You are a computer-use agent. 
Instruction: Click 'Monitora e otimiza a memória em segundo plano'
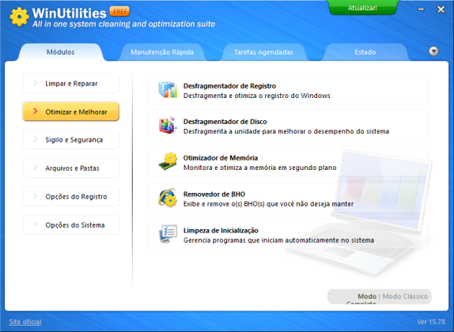click(259, 168)
